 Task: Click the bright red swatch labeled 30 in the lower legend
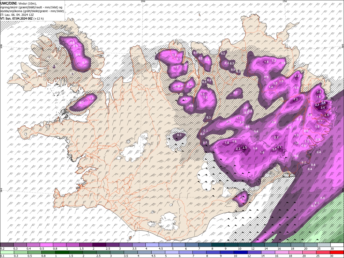[337, 252]
